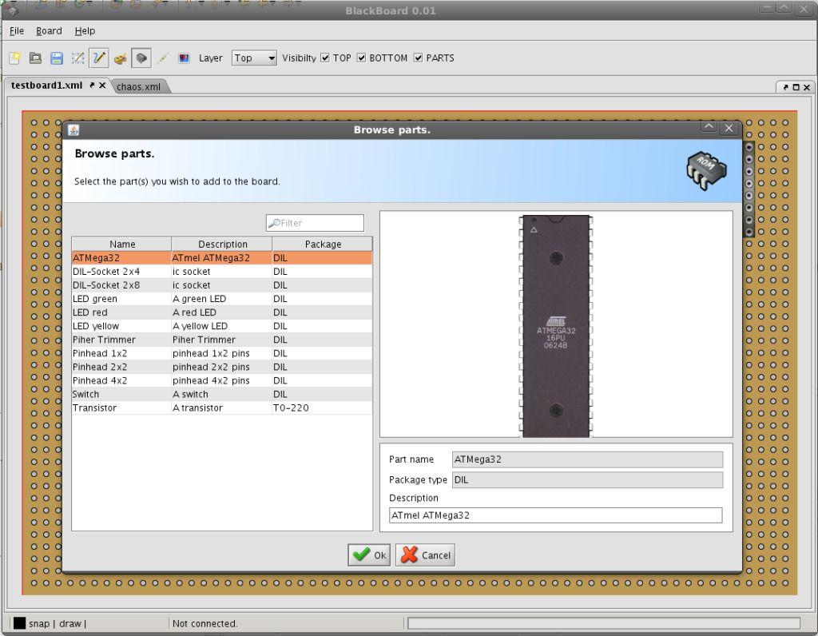
Task: Open the paint palette tool
Action: (x=121, y=58)
